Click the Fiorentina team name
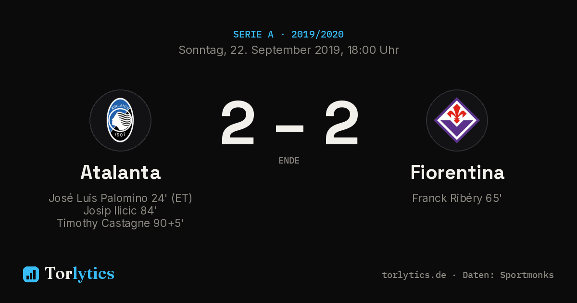 pyautogui.click(x=457, y=172)
